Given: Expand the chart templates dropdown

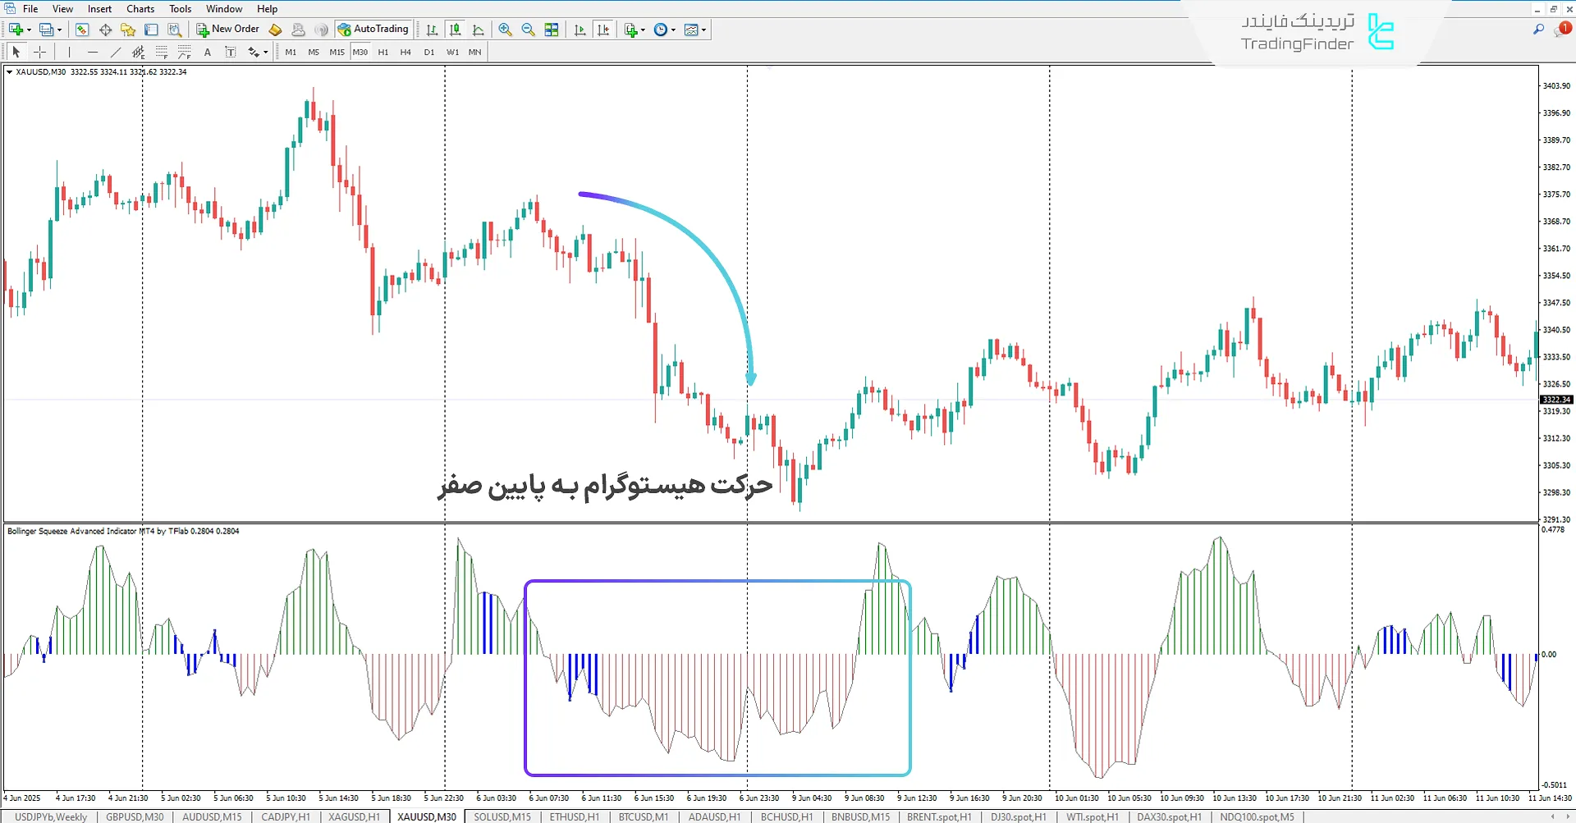Looking at the screenshot, I should (x=703, y=30).
